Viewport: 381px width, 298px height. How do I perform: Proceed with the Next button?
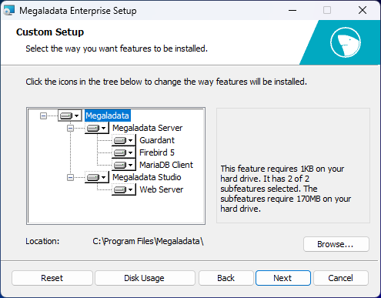point(283,278)
